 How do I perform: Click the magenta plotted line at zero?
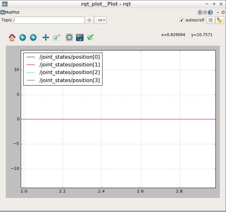coord(118,119)
